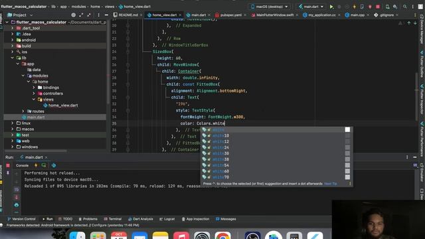
Task: Open Notes app from the Dock
Action: [x=160, y=235]
